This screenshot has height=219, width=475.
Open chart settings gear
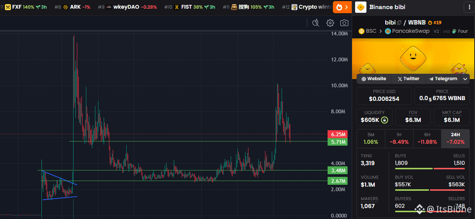(x=330, y=23)
